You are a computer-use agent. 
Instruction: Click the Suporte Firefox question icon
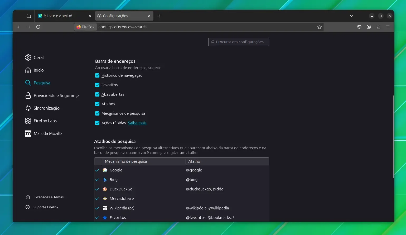pos(28,207)
